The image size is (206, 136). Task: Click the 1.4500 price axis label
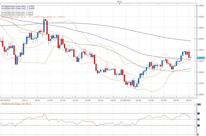[x=200, y=6]
